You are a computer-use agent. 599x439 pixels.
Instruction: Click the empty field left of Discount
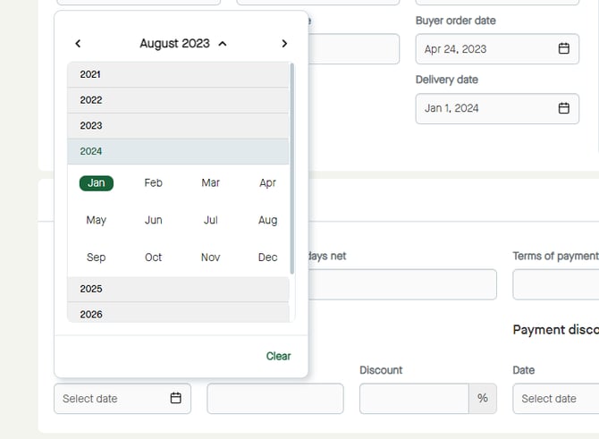275,399
